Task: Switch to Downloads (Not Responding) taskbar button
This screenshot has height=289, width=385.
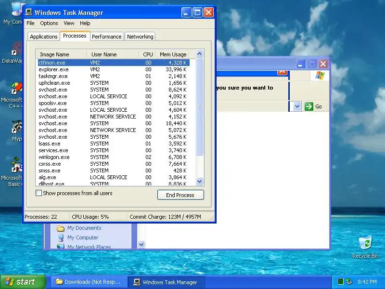Action: click(90, 282)
